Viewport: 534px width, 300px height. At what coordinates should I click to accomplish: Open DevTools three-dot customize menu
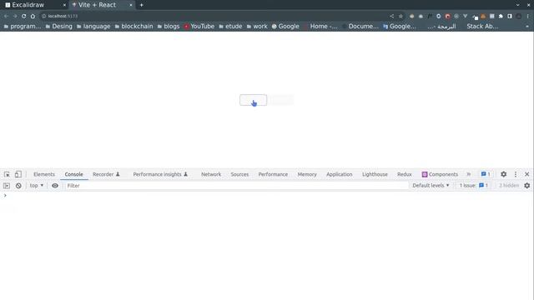[516, 174]
